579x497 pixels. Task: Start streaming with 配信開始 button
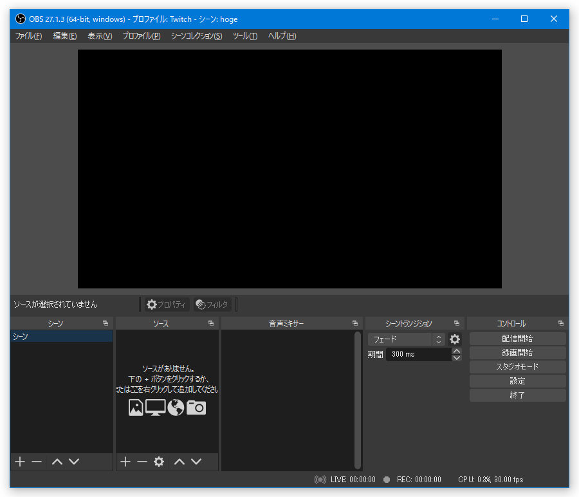coord(517,339)
